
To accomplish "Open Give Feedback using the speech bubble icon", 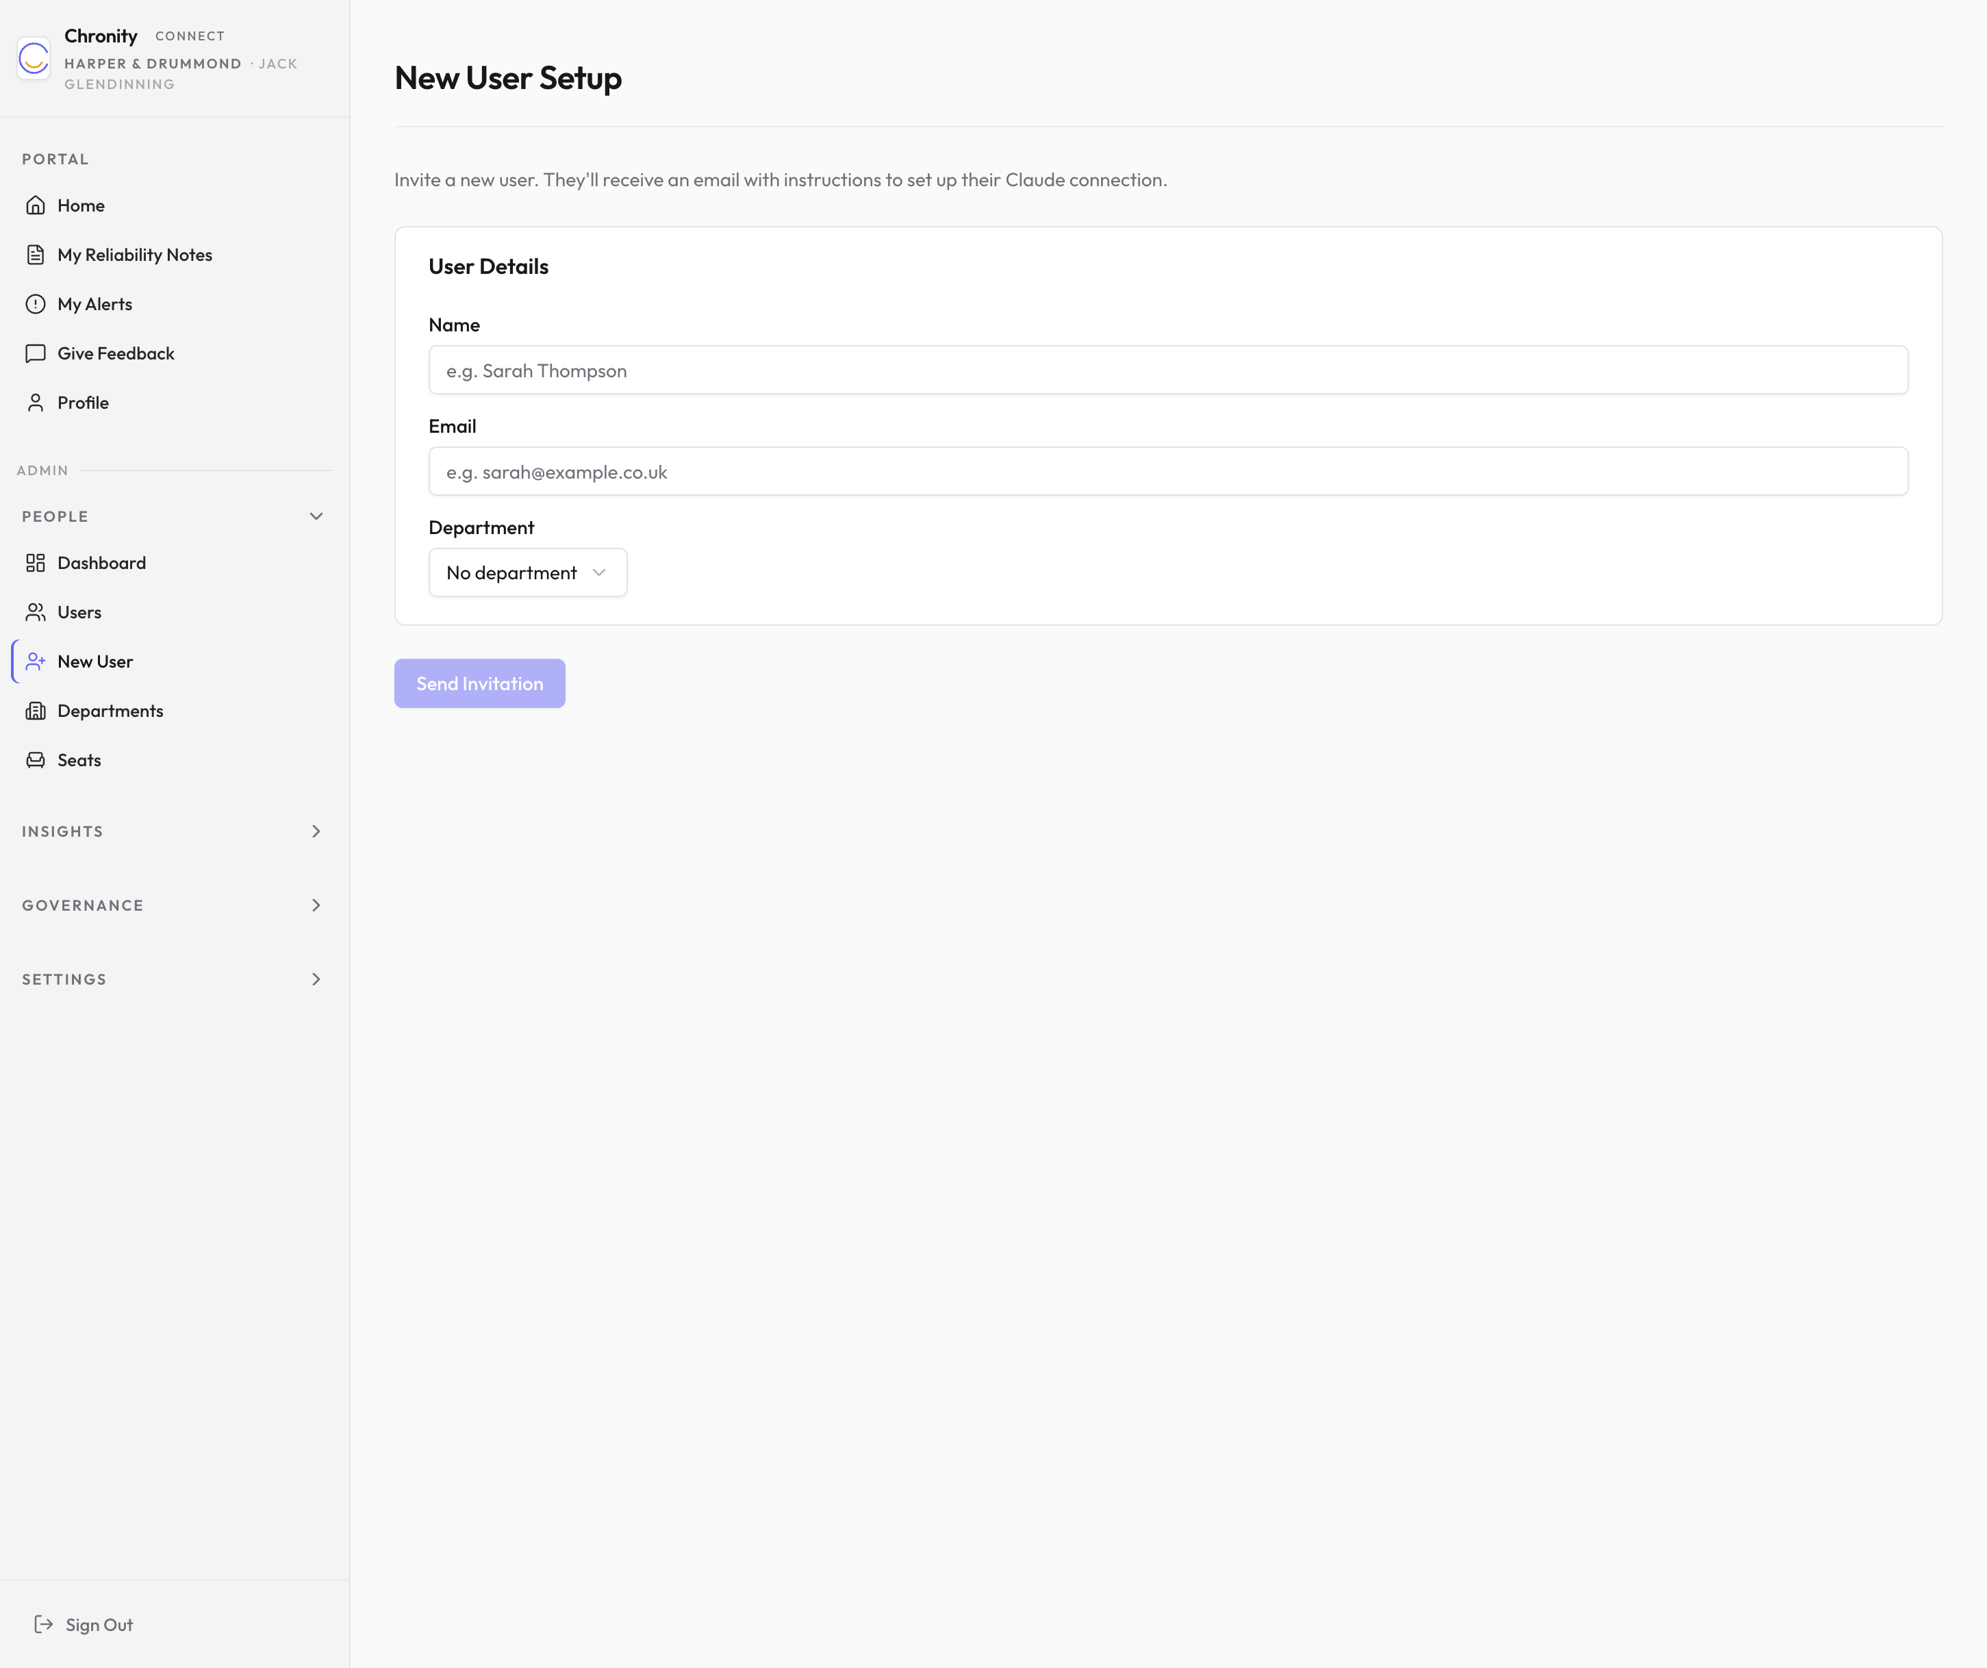I will click(x=35, y=353).
